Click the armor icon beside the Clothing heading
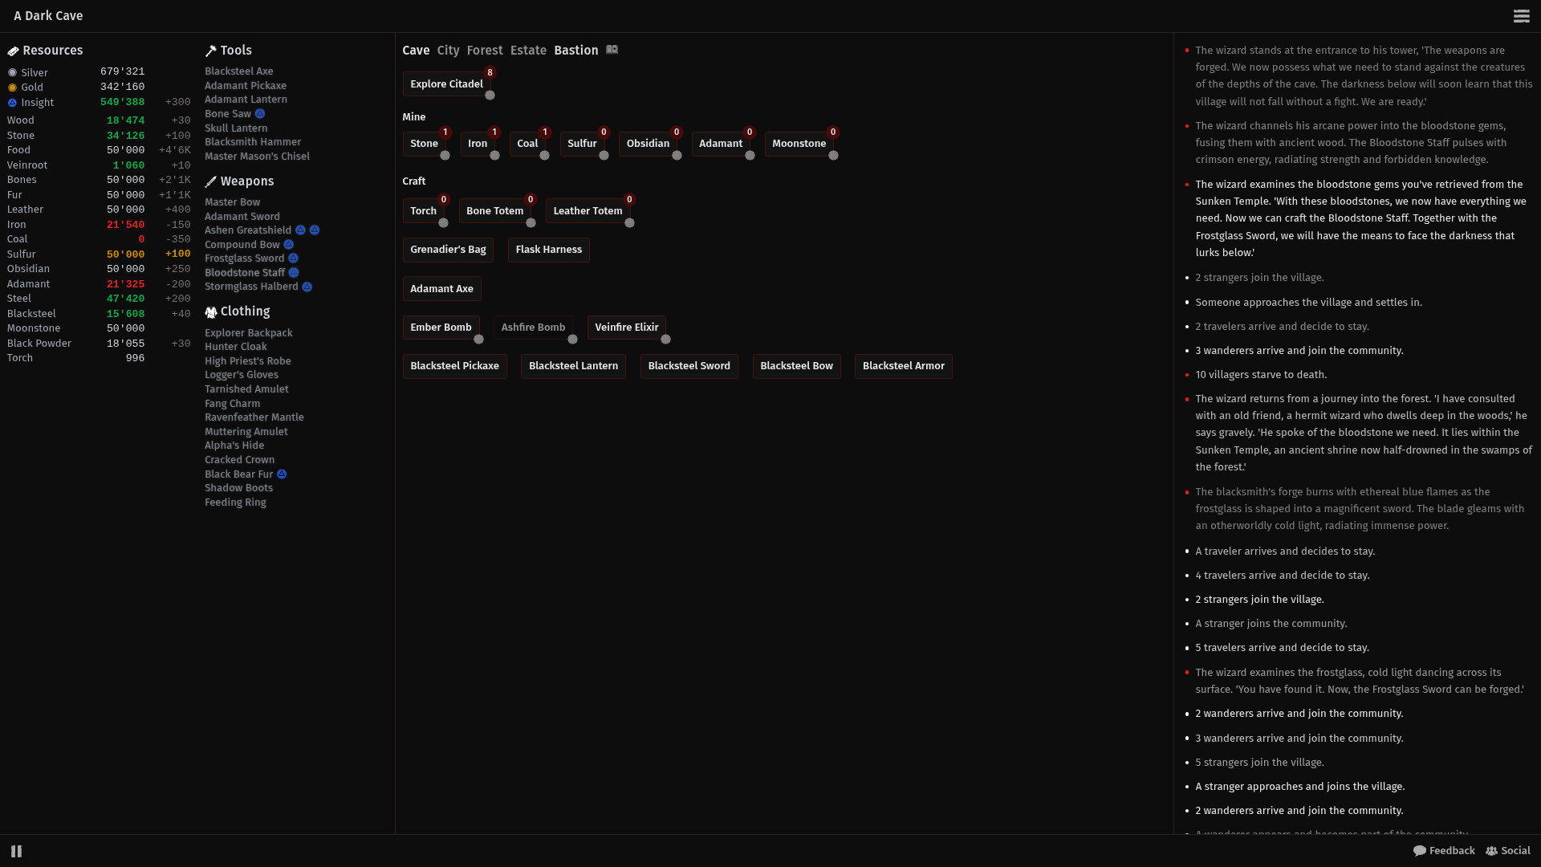 pos(211,311)
